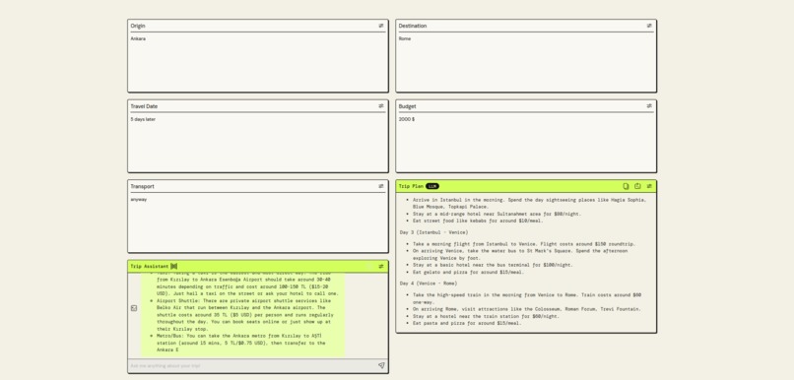Click the 'Eat street food like kebabs' line

click(x=478, y=221)
